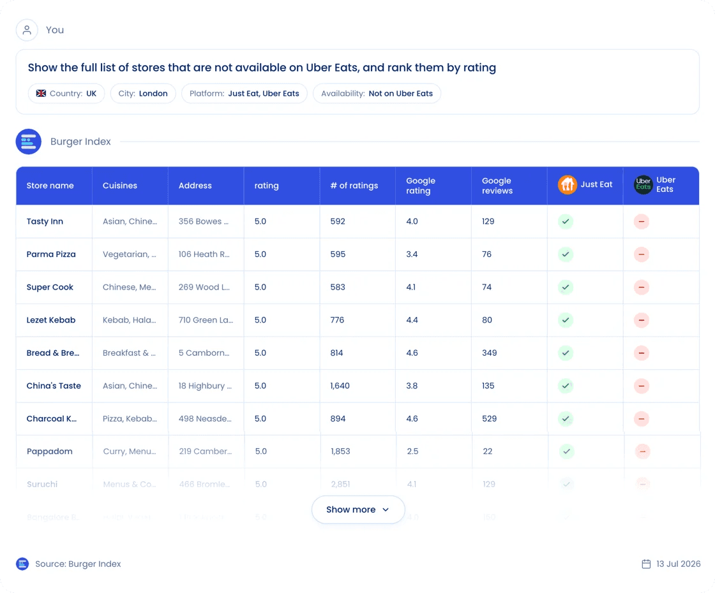Viewport: 715px width, 593px height.
Task: Click Parma Pizza's Uber Eats minus icon
Action: coord(642,254)
